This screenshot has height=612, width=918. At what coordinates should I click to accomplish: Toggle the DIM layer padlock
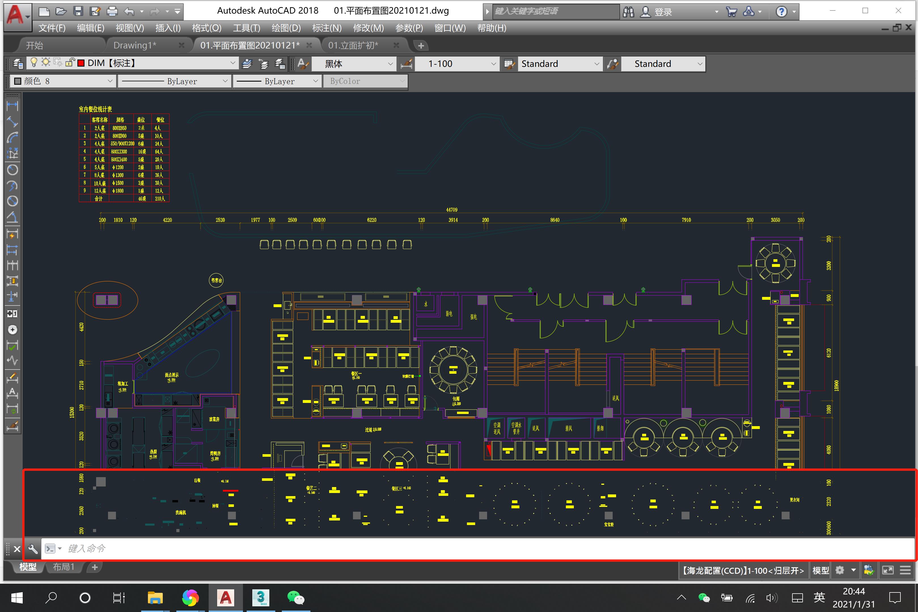click(70, 62)
